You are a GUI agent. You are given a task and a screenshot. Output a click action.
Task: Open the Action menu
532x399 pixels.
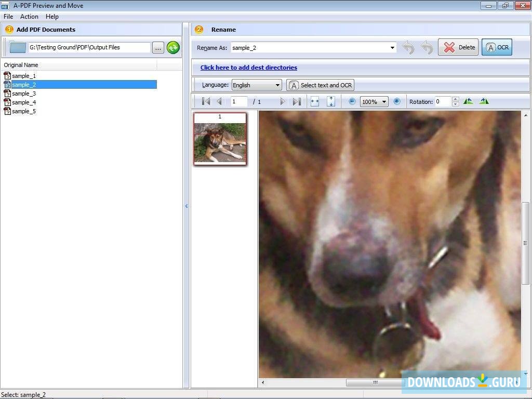pos(29,16)
